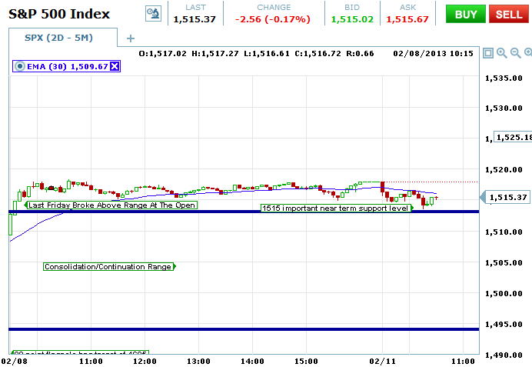Select '1515 important near term support level' annotation
The width and height of the screenshot is (532, 367).
pyautogui.click(x=337, y=208)
